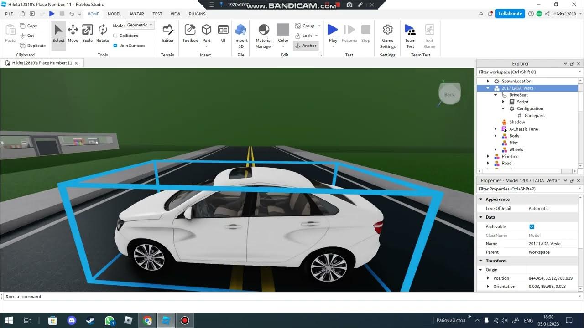Uncheck the Archivable property checkbox

tap(532, 226)
